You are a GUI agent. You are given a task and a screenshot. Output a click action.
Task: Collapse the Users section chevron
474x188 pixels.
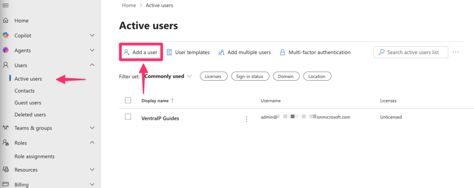coord(93,65)
